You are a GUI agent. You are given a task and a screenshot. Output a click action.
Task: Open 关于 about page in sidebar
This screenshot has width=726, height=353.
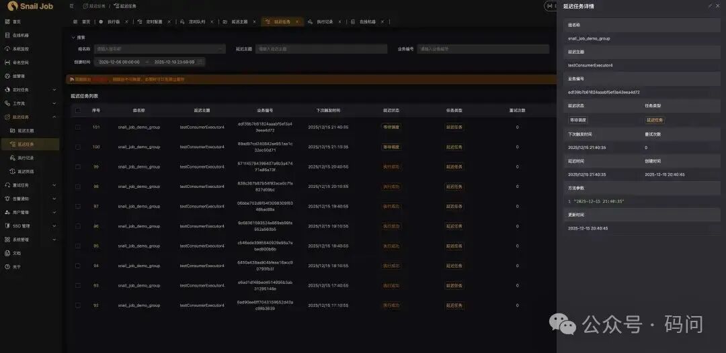[17, 266]
